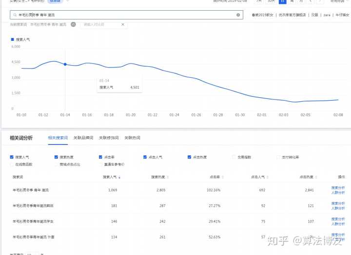Open the 关联热词 tab
The width and height of the screenshot is (351, 255).
click(x=132, y=138)
